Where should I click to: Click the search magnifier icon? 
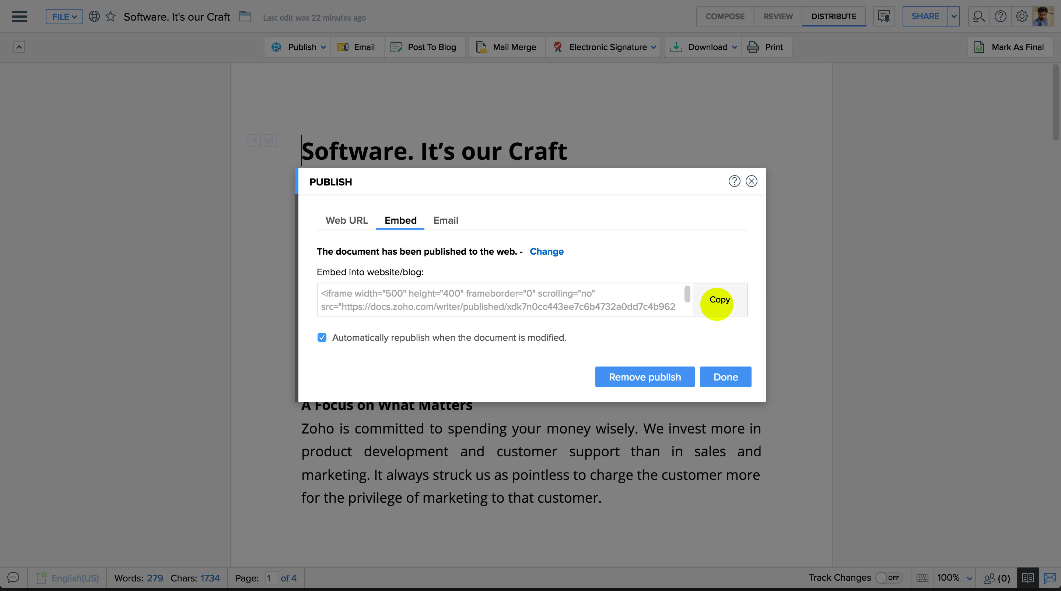[x=978, y=17]
